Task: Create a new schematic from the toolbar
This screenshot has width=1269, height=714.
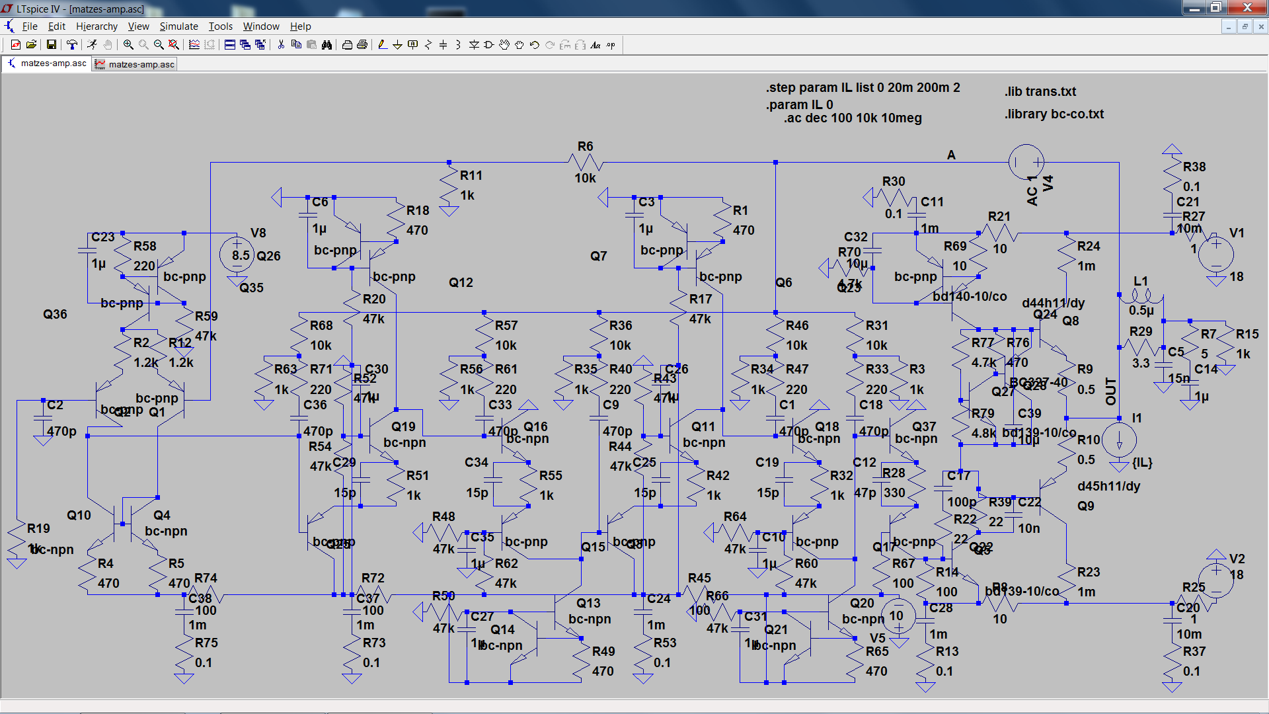Action: click(x=16, y=45)
